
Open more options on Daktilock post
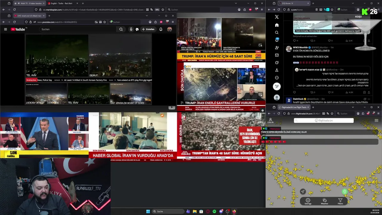[x=369, y=99]
